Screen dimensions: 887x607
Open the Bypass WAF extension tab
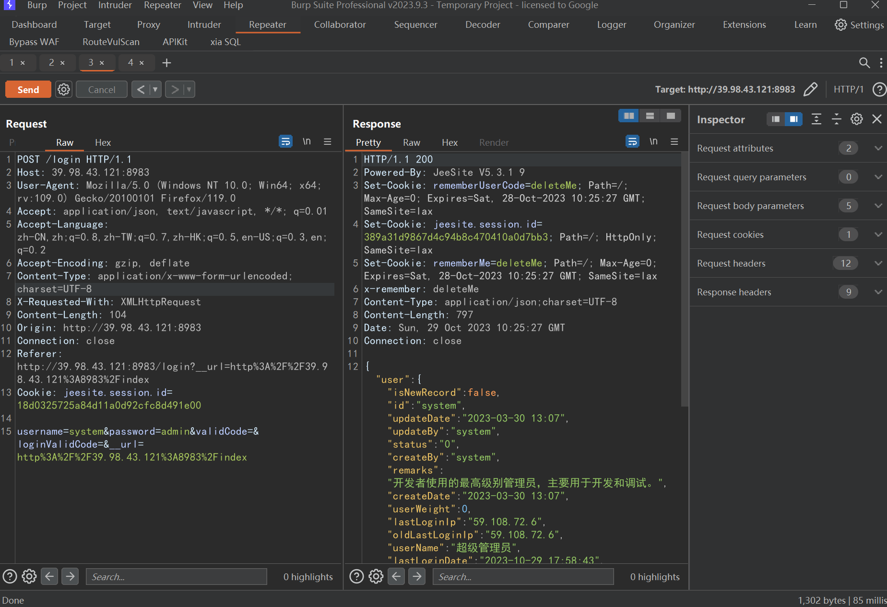click(34, 42)
